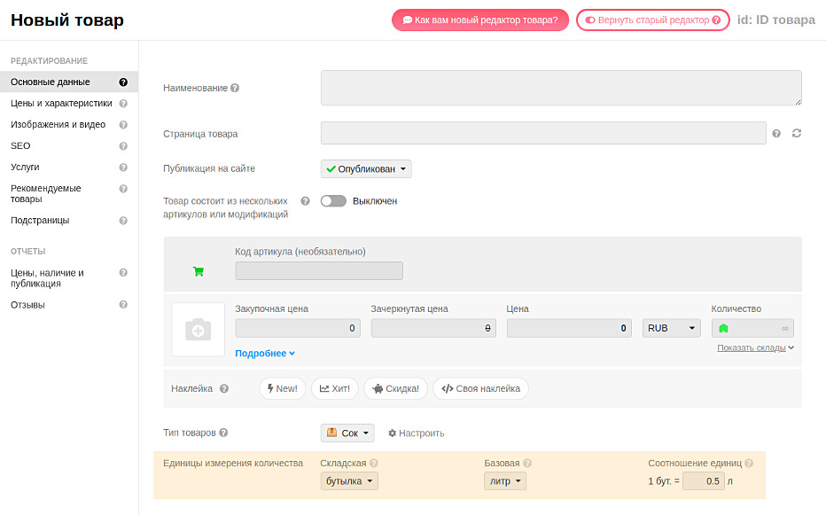Click help icon next to Соотношение единиц
Viewport: 826px width, 515px height.
[749, 464]
